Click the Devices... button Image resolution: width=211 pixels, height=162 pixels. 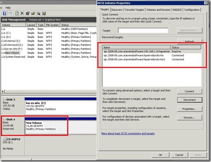pos(190,118)
